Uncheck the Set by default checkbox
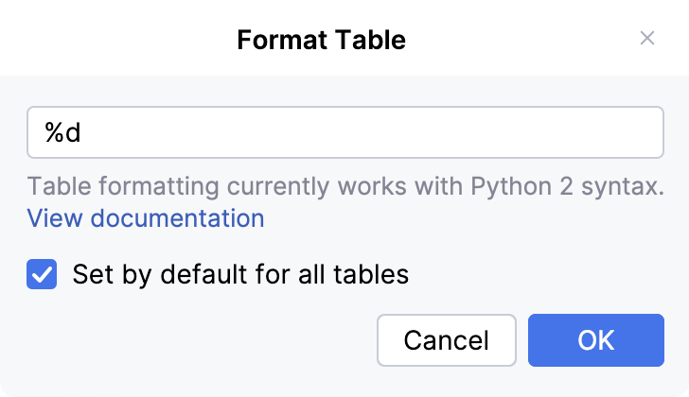This screenshot has height=397, width=689. click(x=42, y=275)
